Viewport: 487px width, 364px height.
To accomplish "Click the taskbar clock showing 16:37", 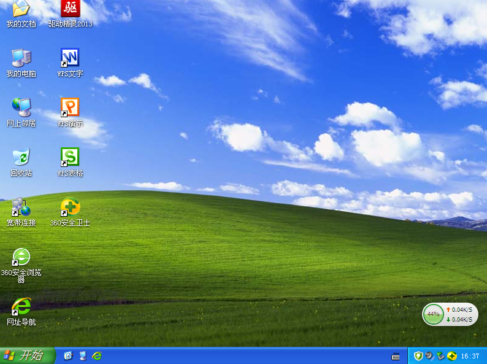I will pyautogui.click(x=470, y=356).
